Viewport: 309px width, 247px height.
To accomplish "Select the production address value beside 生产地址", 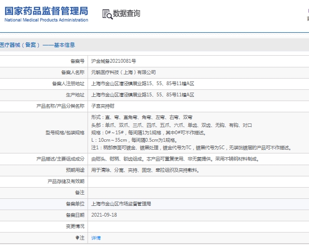I will [x=142, y=95].
